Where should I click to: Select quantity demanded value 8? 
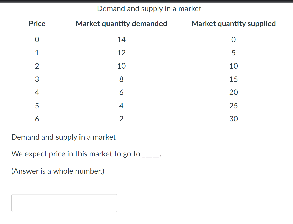121,79
